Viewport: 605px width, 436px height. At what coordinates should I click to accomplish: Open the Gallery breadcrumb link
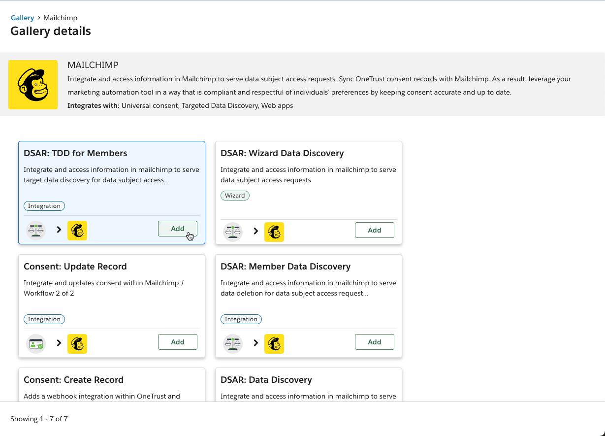[x=22, y=18]
